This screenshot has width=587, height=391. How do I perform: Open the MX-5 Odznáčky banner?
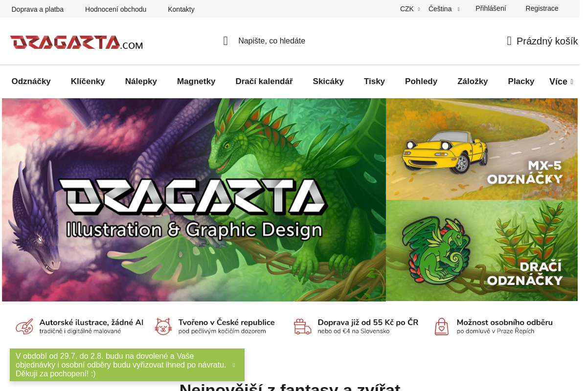pyautogui.click(x=482, y=149)
